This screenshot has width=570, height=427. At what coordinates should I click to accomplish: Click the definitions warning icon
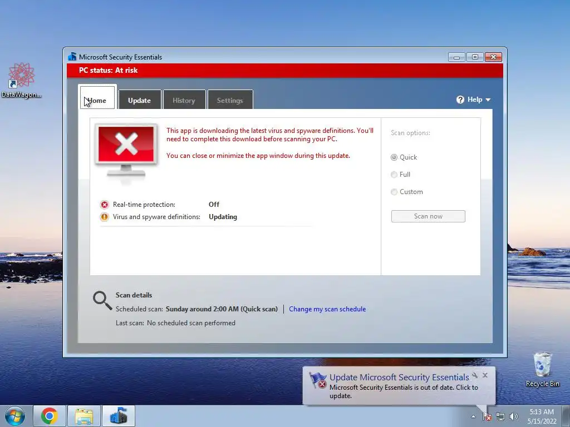[104, 217]
